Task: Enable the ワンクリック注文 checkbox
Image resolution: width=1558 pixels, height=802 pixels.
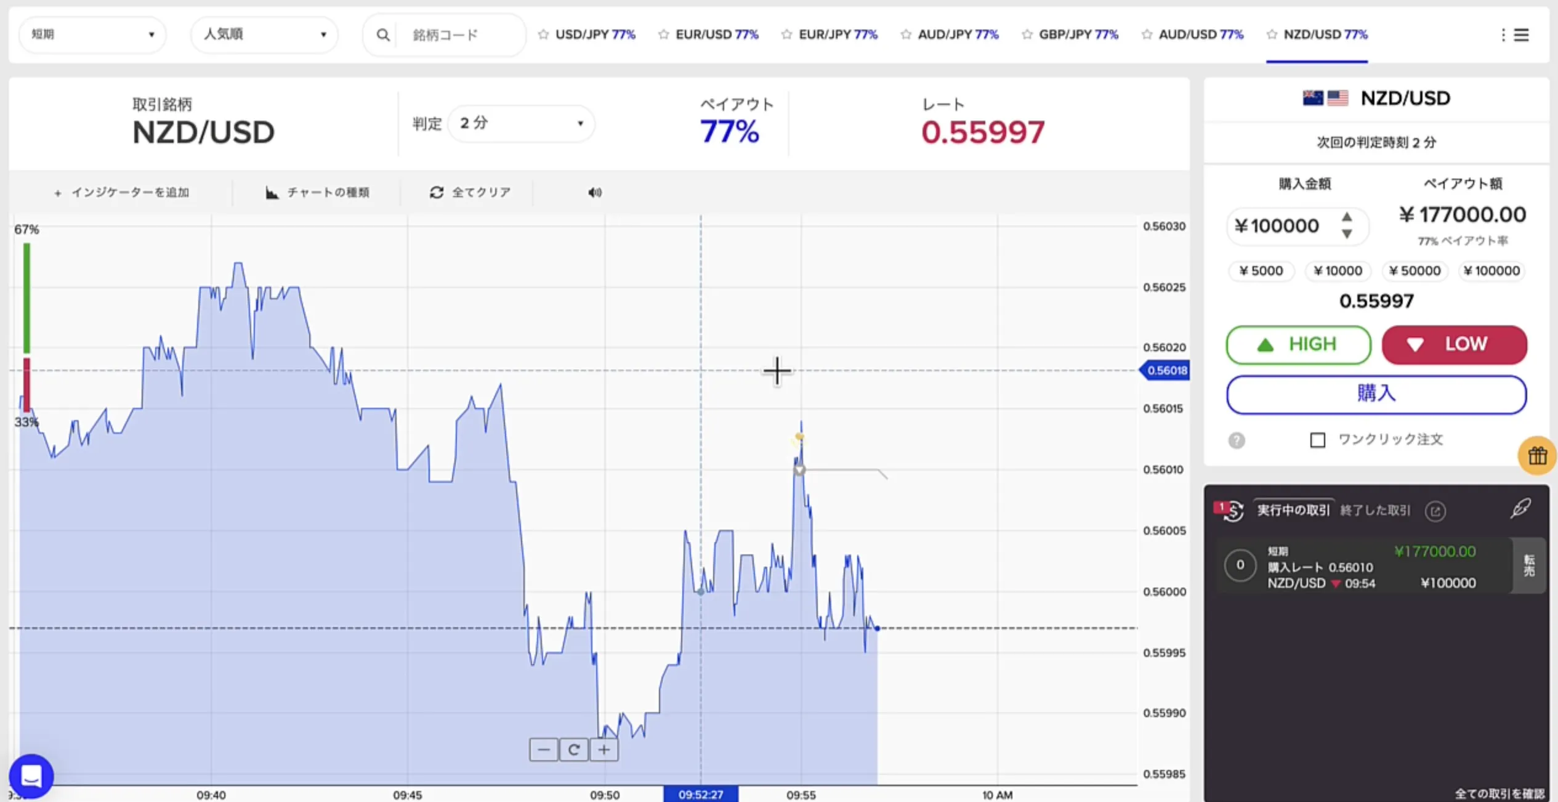Action: click(x=1317, y=440)
